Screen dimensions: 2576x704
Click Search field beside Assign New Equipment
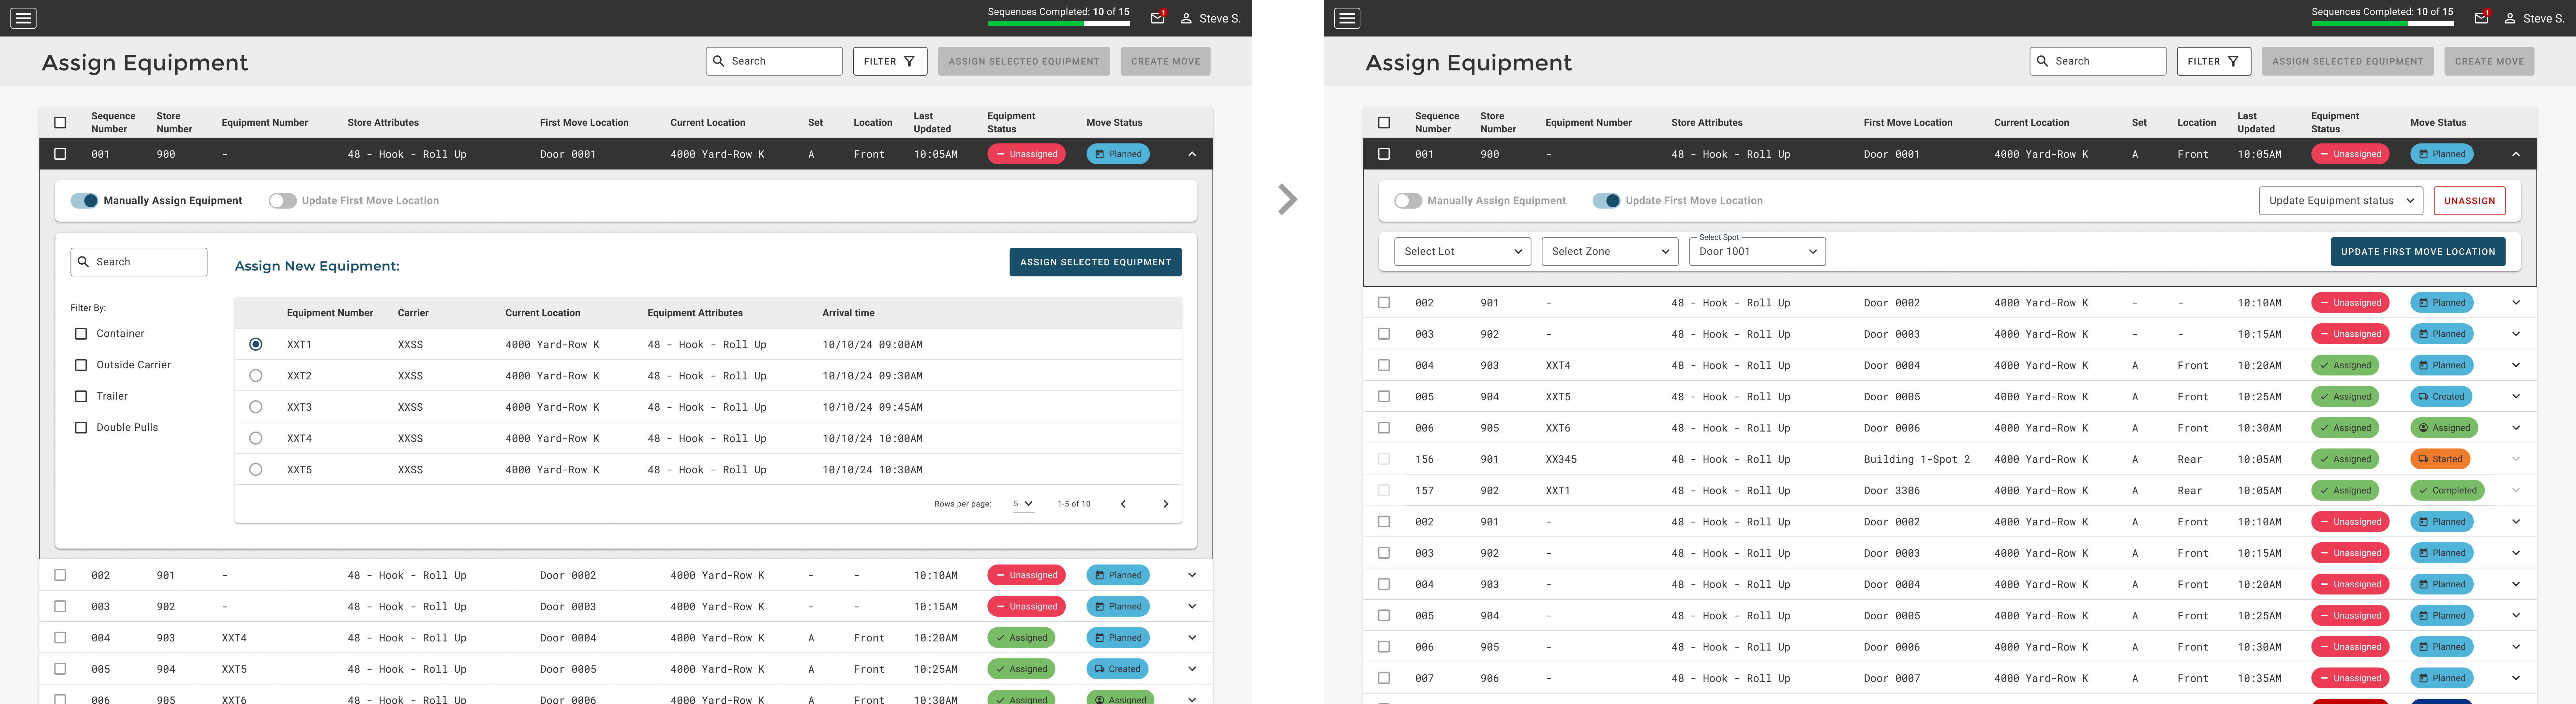[139, 262]
